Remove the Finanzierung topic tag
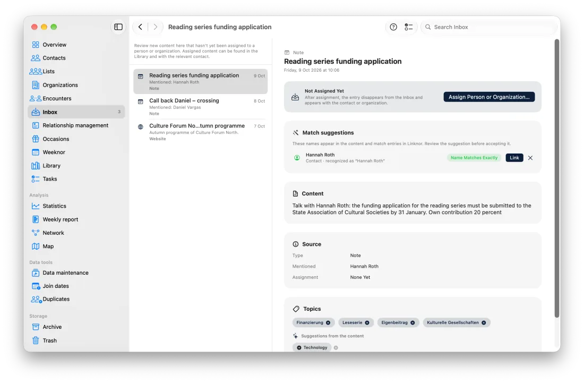 click(328, 322)
